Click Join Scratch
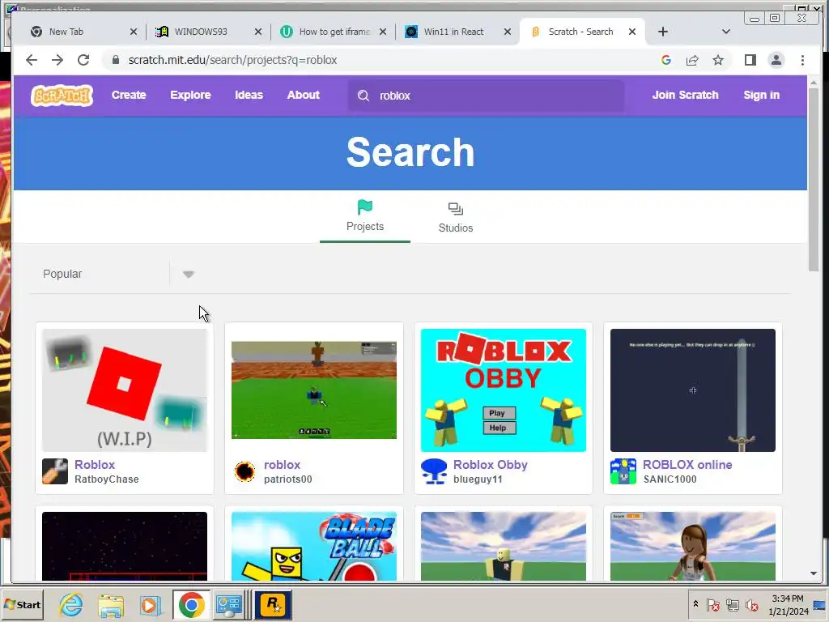 (685, 96)
